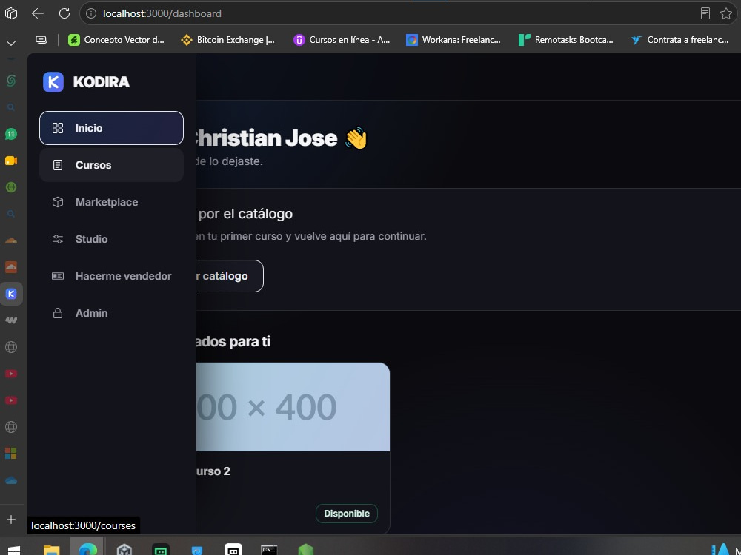Viewport: 741px width, 555px height.
Task: Click the Edge icon in taskbar
Action: click(87, 550)
